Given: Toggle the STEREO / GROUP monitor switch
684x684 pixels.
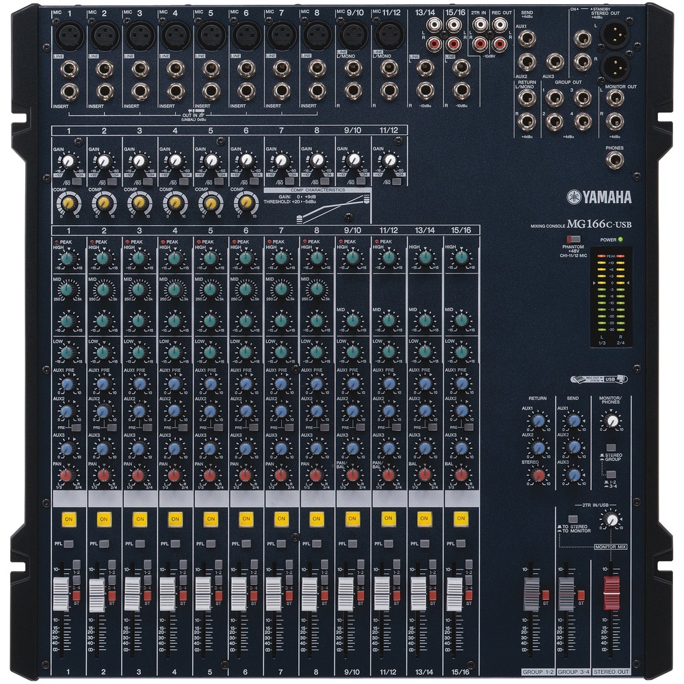Looking at the screenshot, I should [x=611, y=447].
